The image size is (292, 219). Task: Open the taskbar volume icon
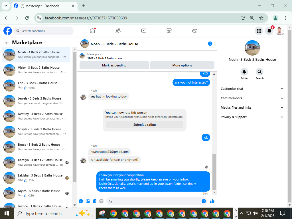[x=255, y=213]
